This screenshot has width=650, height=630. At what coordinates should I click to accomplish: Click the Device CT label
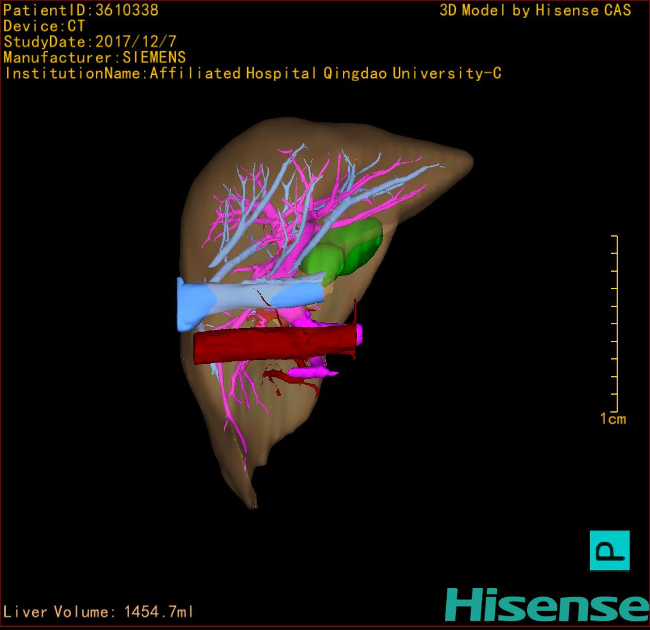pyautogui.click(x=44, y=26)
